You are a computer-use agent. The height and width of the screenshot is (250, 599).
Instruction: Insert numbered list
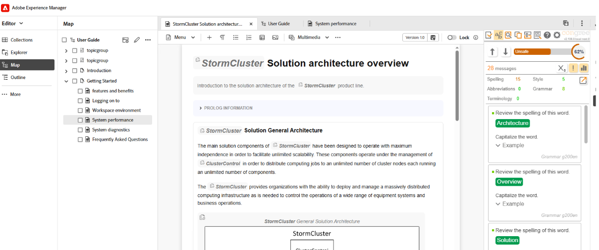pos(249,38)
